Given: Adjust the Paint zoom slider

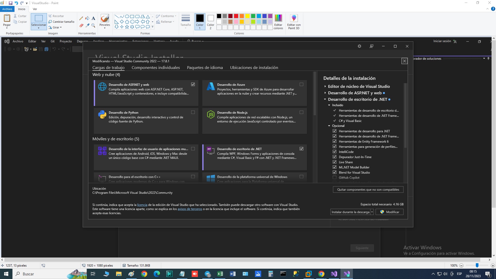Looking at the screenshot, I should click(477, 265).
